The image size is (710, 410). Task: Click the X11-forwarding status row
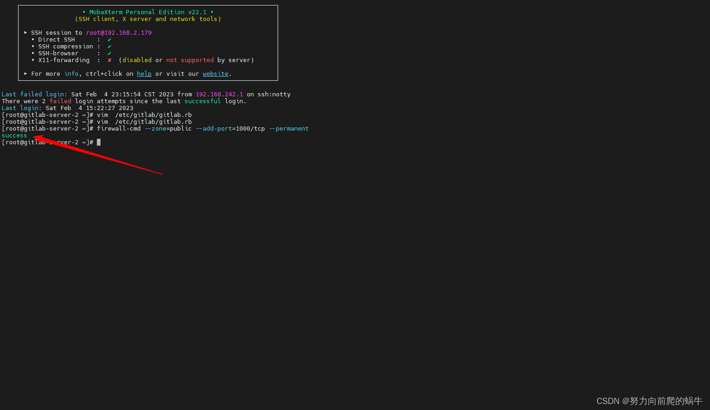click(143, 60)
